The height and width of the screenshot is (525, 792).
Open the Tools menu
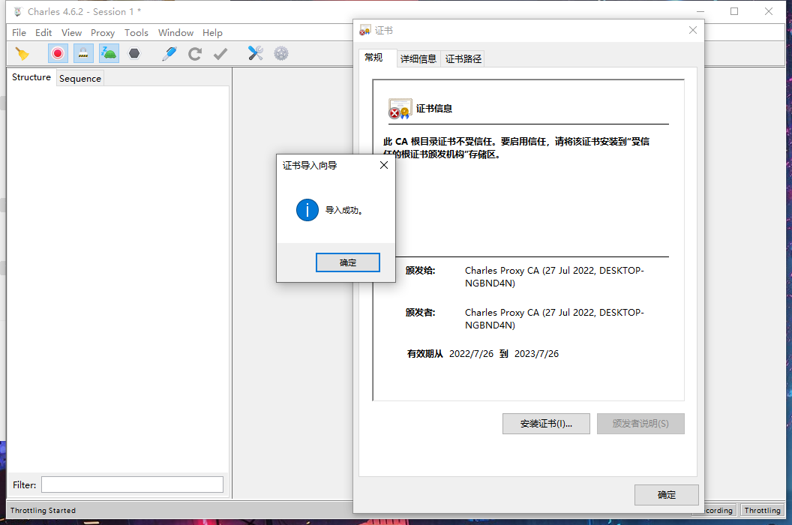click(x=136, y=32)
